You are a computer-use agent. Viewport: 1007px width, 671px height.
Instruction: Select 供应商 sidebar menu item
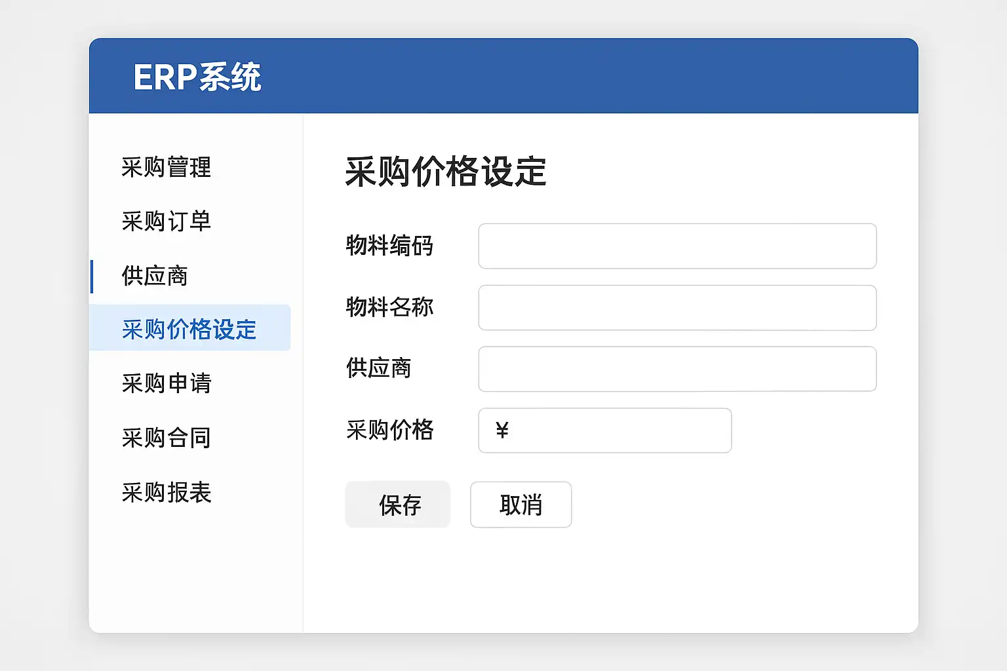pyautogui.click(x=155, y=276)
